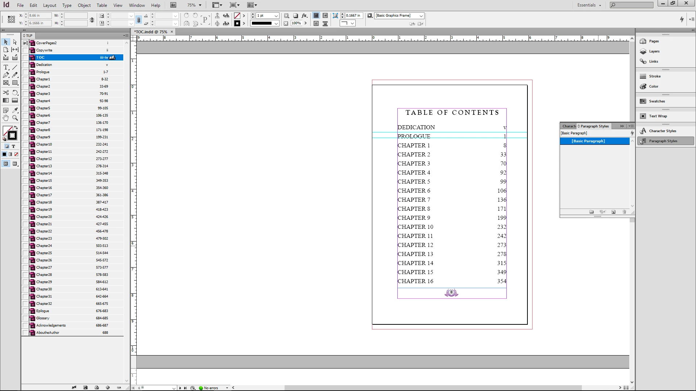
Task: Open the Basic Graphics Frame style dropdown
Action: click(x=421, y=16)
